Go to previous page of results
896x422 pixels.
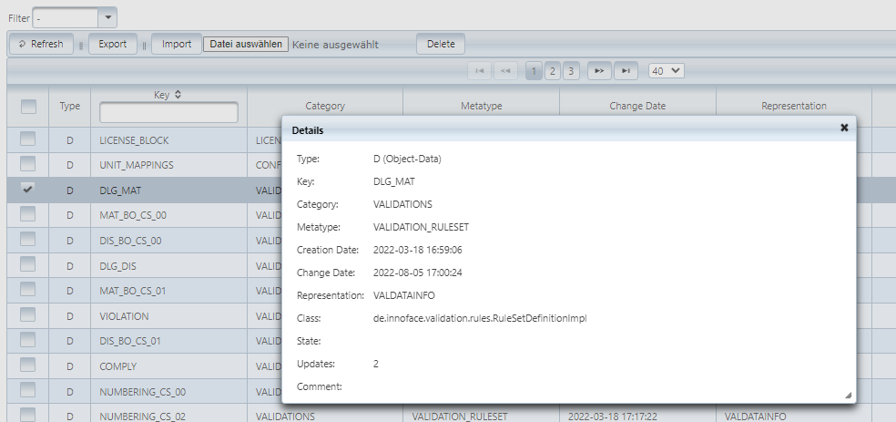[x=505, y=70]
